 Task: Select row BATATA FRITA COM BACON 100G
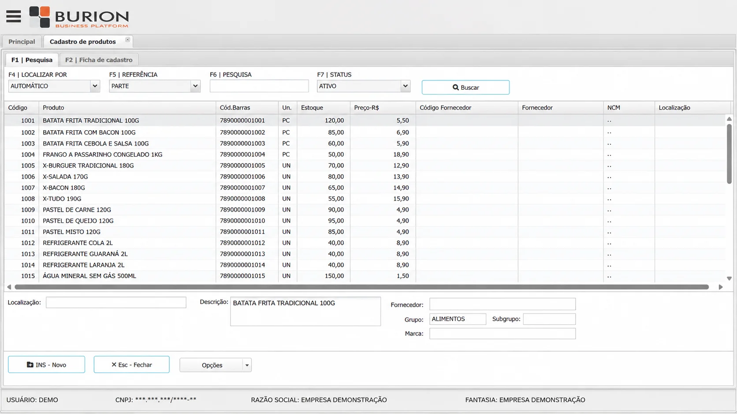(x=365, y=132)
